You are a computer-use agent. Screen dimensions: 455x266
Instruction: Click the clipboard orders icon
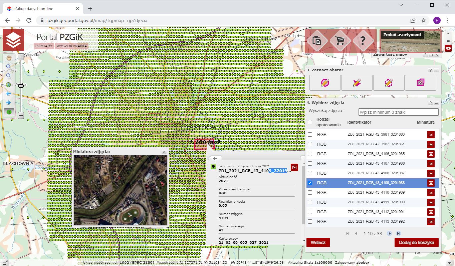[x=317, y=41]
